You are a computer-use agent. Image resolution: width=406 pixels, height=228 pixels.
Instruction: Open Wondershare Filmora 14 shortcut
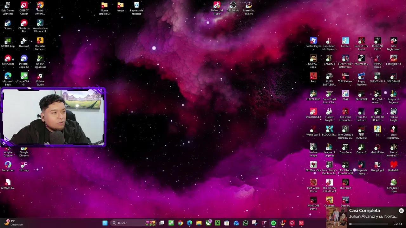point(40,26)
